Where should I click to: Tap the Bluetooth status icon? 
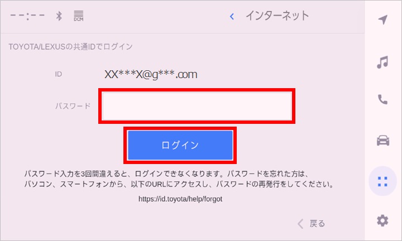[x=59, y=16]
